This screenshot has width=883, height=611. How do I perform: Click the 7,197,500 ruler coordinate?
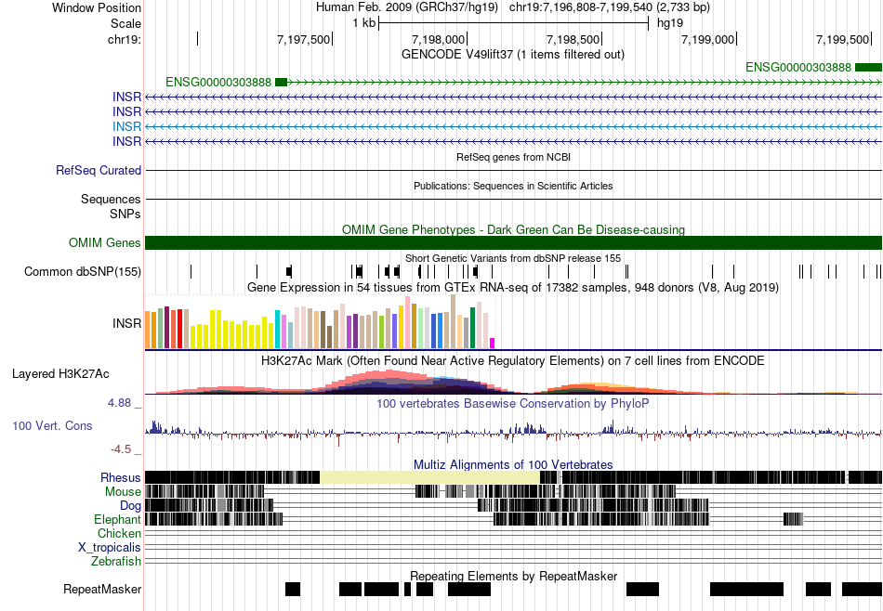coord(304,39)
